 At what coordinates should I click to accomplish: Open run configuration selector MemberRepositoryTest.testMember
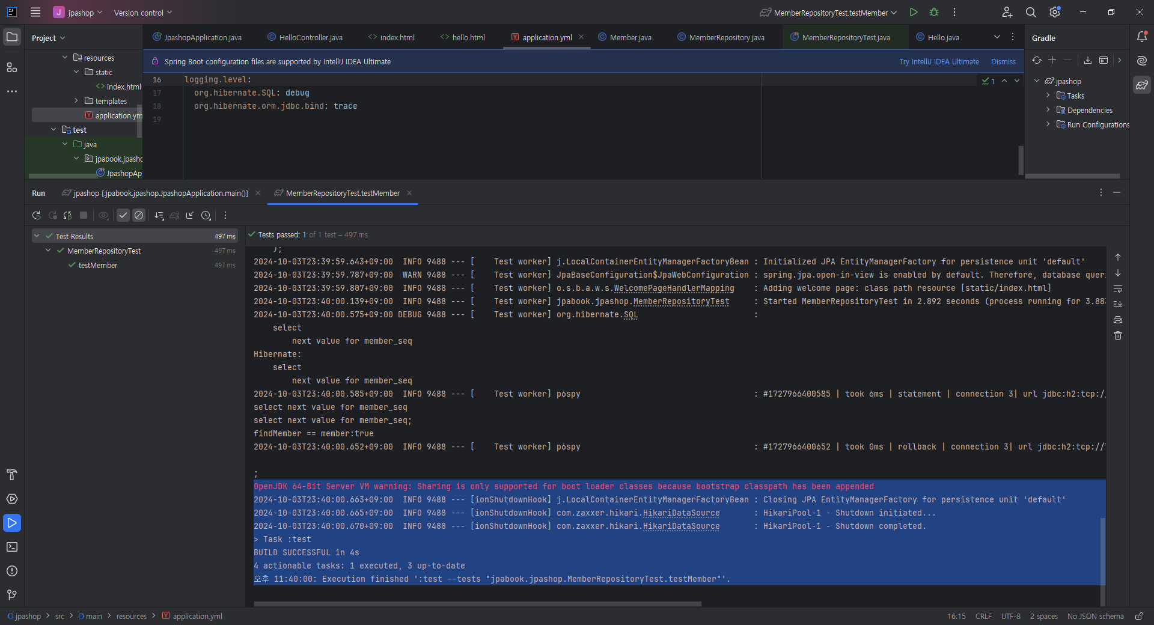pyautogui.click(x=828, y=13)
